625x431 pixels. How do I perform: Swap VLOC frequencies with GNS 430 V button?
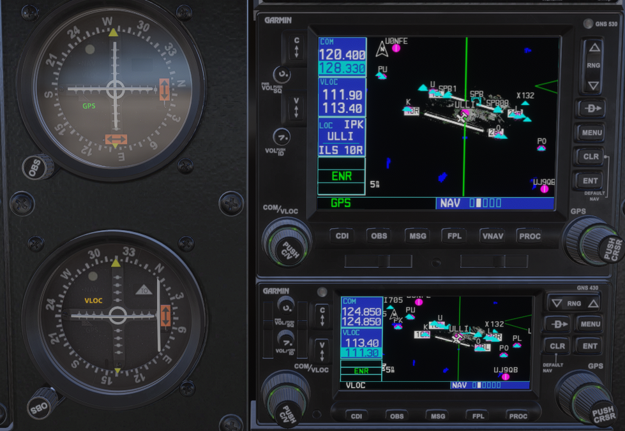[320, 350]
